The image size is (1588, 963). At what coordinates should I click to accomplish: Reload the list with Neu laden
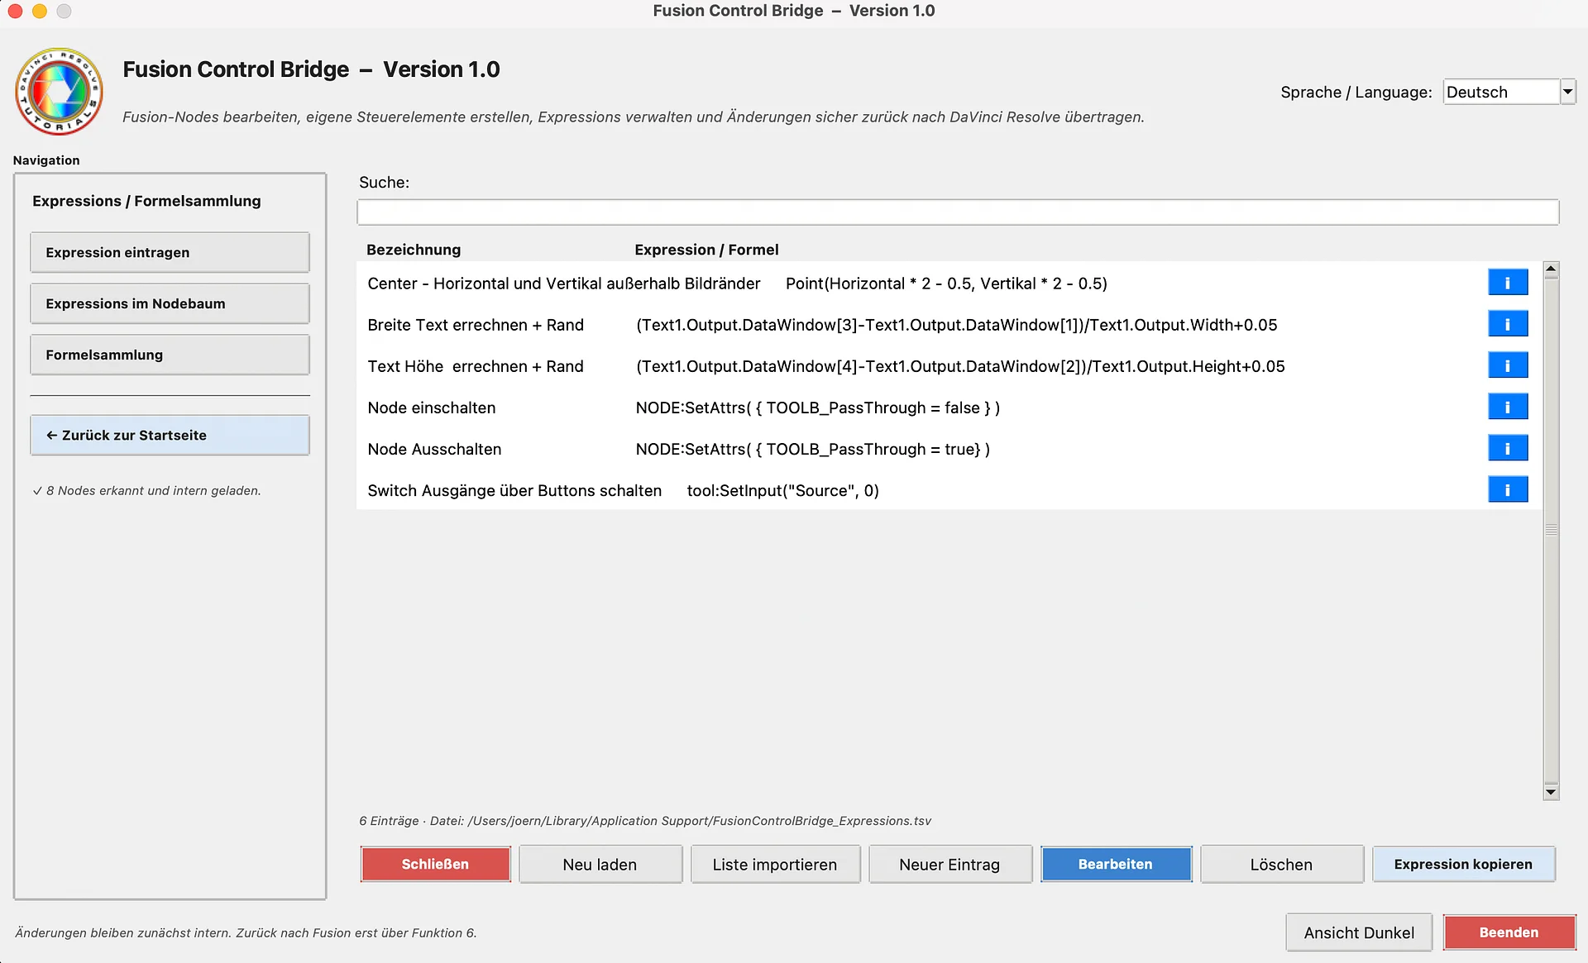click(600, 864)
